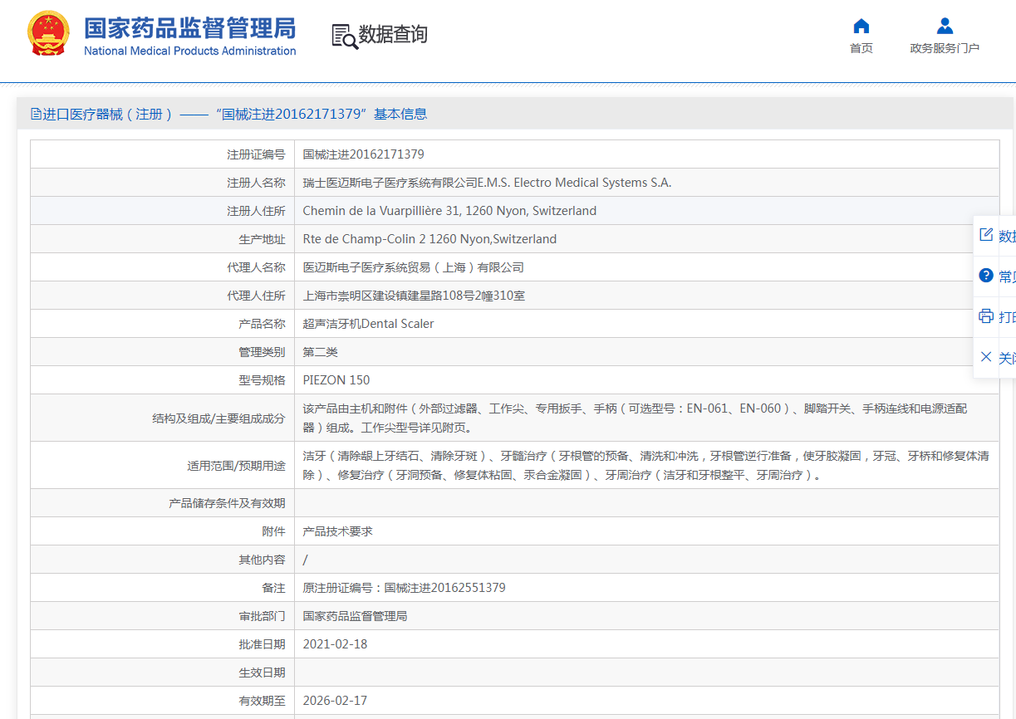Select the 第二类 management category value
Image resolution: width=1016 pixels, height=719 pixels.
click(321, 352)
